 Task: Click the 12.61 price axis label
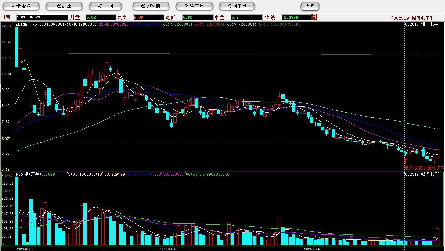click(x=7, y=26)
